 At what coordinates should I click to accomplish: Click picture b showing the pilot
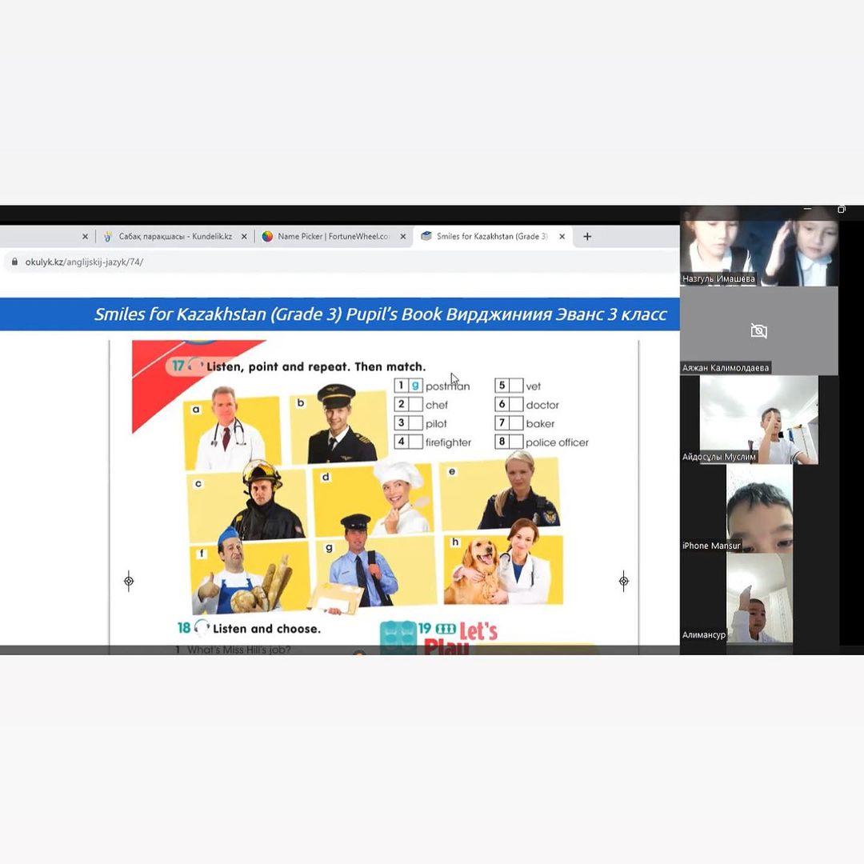[339, 424]
